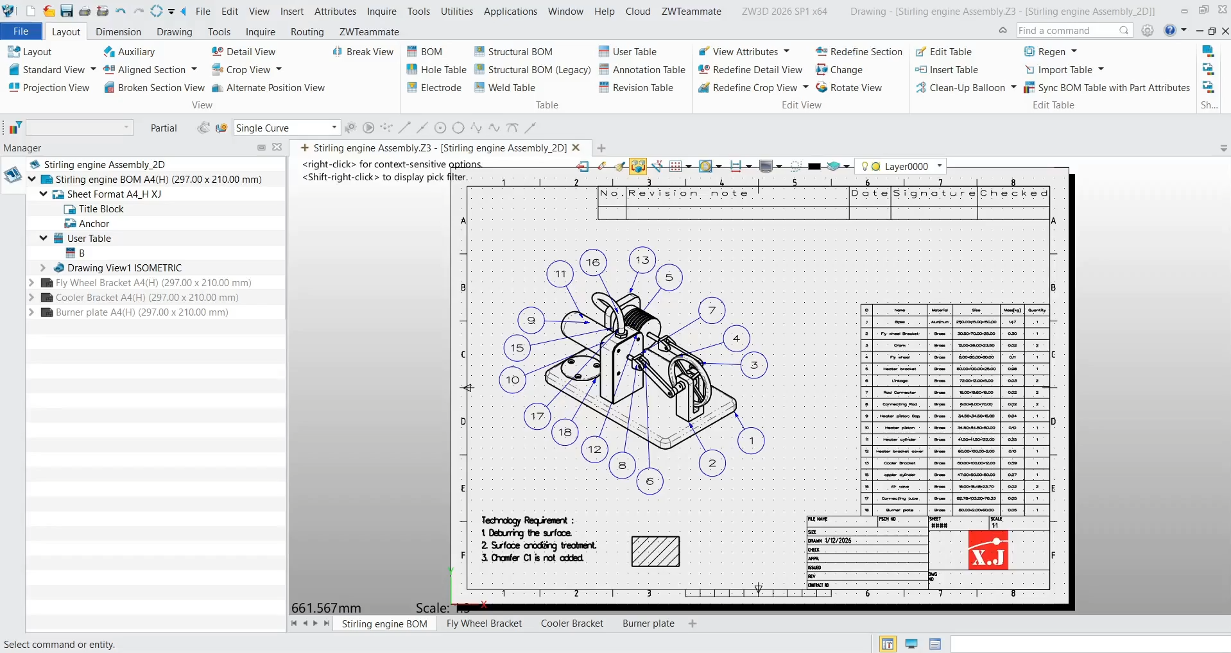This screenshot has height=653, width=1231.
Task: Insert a Hole Table
Action: [437, 69]
